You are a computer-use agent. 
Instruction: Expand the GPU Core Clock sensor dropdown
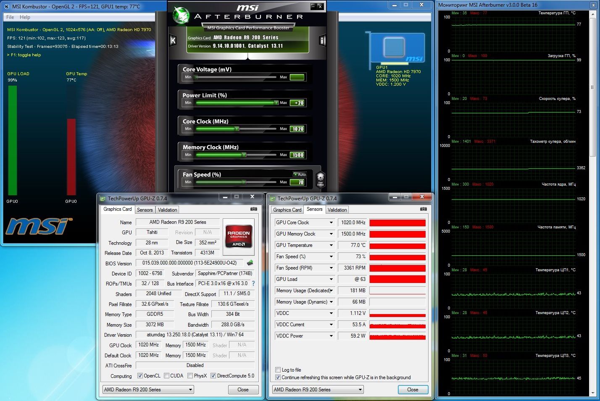[x=331, y=223]
